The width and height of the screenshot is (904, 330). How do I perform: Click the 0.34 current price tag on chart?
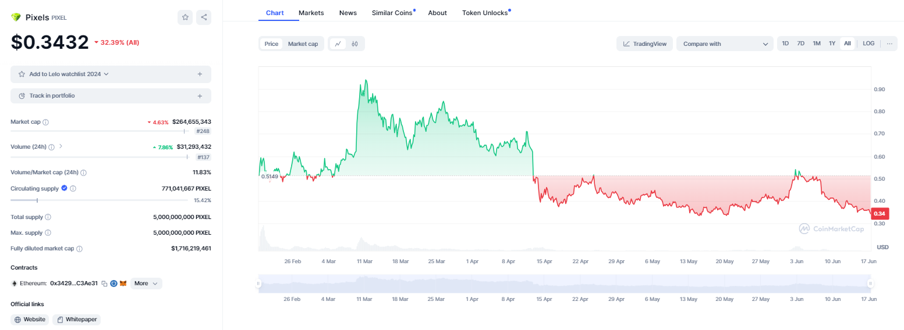tap(880, 214)
